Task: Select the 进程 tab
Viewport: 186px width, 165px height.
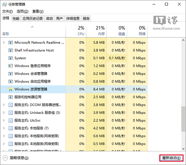Action: pos(6,18)
